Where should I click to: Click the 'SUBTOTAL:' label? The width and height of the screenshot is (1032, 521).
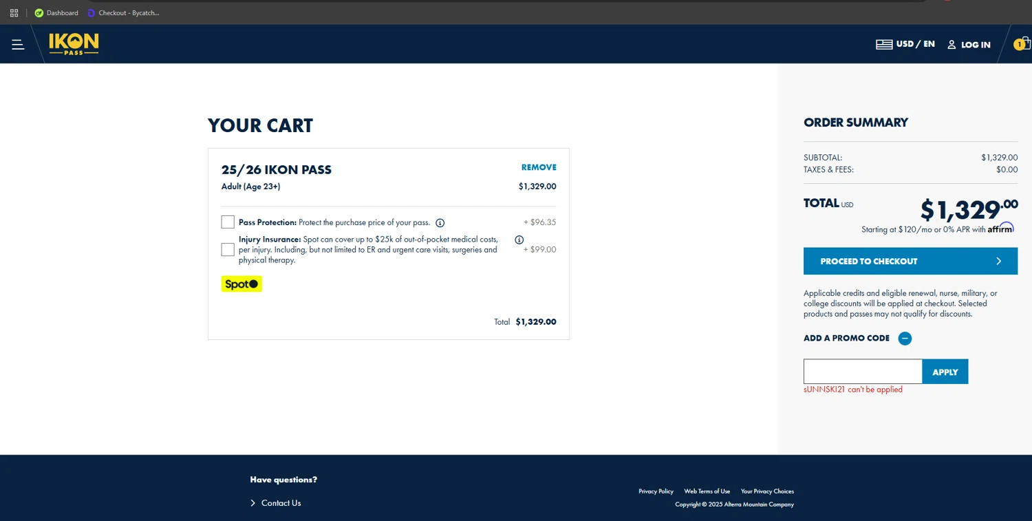click(x=823, y=158)
